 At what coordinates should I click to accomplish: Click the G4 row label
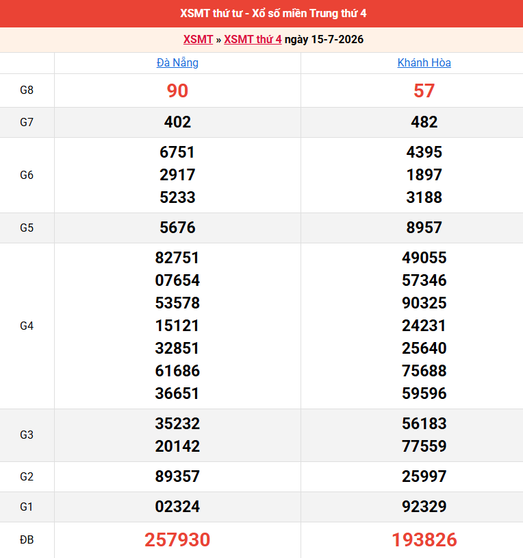tap(27, 326)
